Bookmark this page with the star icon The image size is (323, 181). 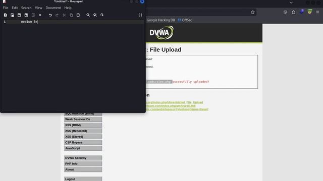(253, 12)
